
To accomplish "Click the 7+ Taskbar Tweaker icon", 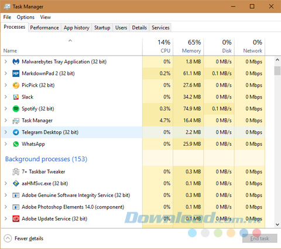I will 16,172.
